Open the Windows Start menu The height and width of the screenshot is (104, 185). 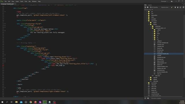tap(2, 102)
